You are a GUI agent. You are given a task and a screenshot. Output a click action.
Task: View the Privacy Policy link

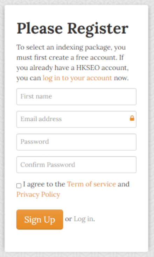click(38, 194)
